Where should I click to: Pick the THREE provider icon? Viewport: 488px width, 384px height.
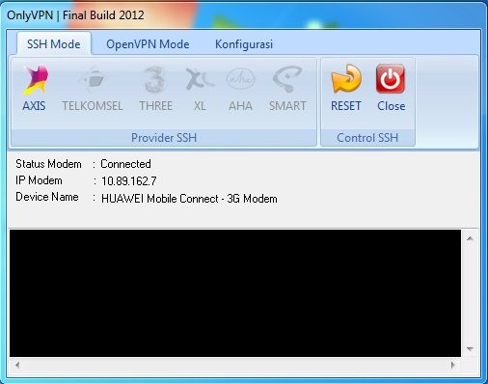pyautogui.click(x=155, y=79)
